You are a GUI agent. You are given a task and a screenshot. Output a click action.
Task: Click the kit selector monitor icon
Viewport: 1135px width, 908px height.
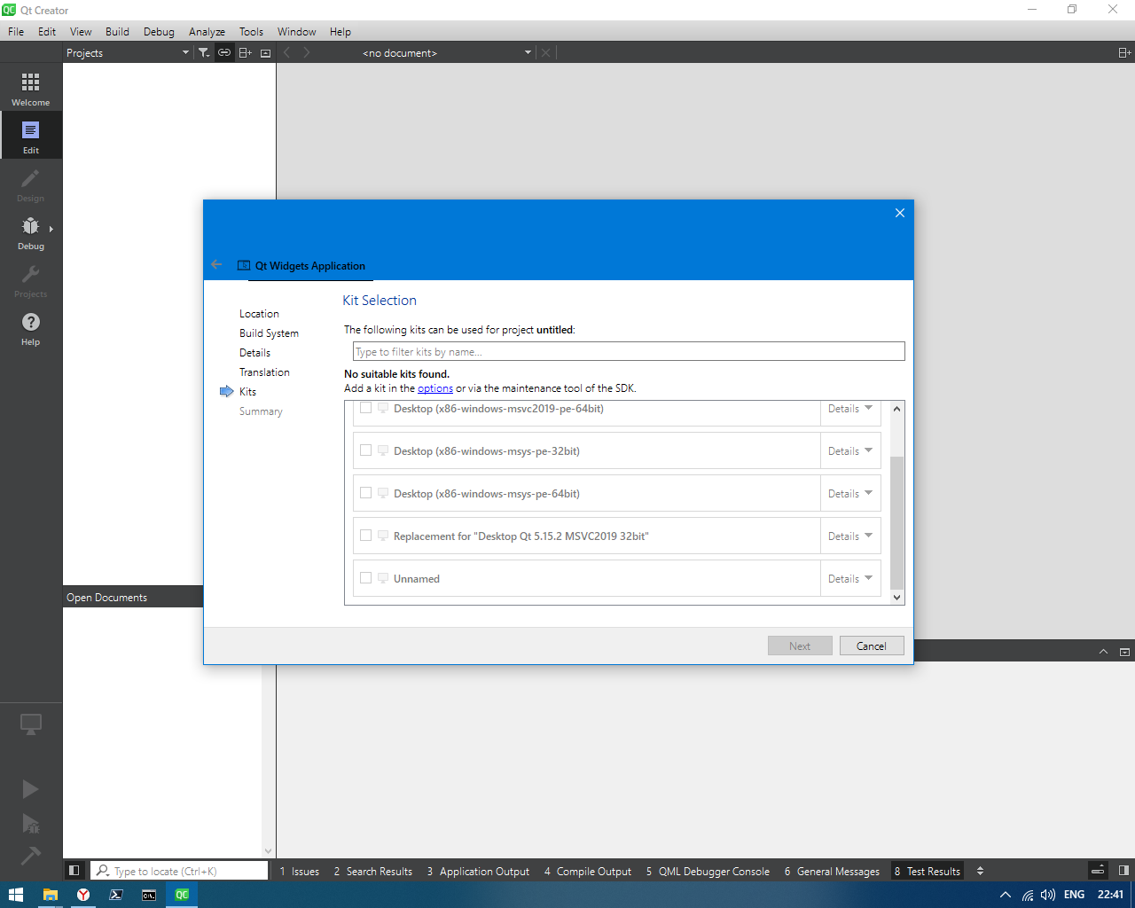tap(30, 724)
